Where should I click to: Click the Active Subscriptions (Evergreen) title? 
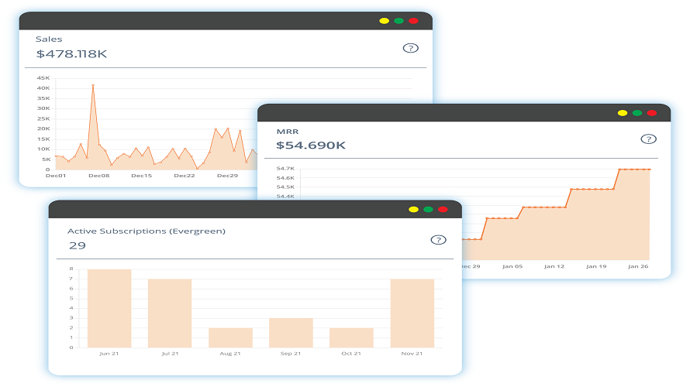147,231
